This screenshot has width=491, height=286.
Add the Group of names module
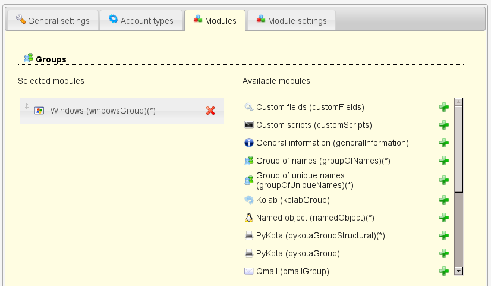coord(443,161)
